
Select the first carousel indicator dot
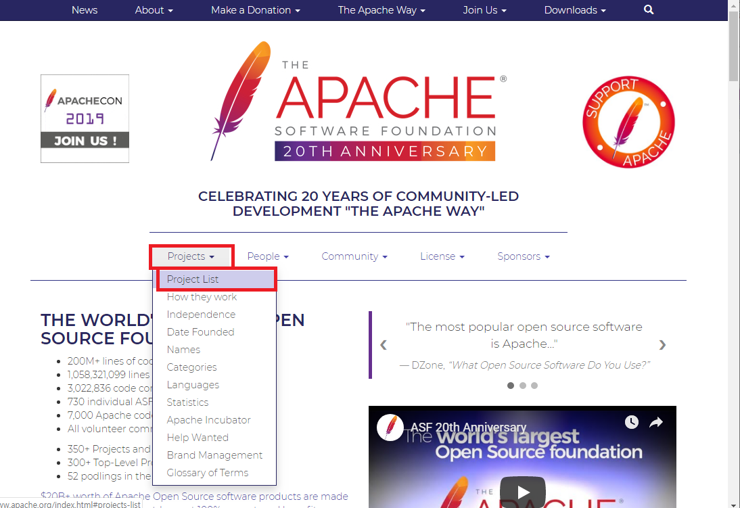click(511, 386)
